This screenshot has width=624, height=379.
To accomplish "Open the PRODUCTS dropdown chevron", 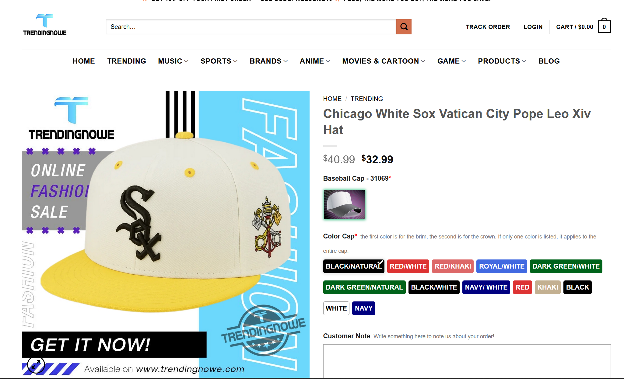I will pyautogui.click(x=524, y=61).
